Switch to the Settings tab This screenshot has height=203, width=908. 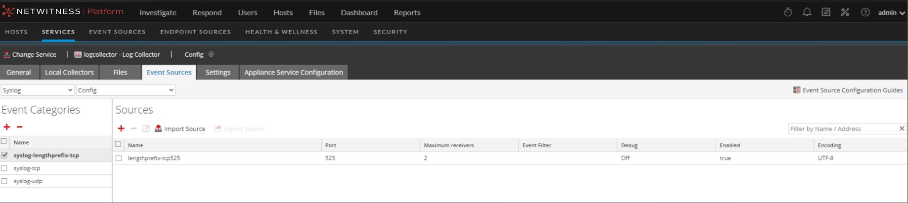pos(218,72)
